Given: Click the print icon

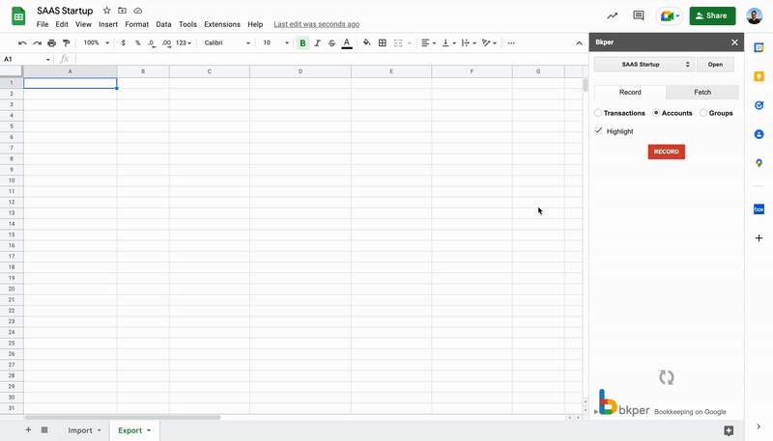Looking at the screenshot, I should pyautogui.click(x=52, y=43).
